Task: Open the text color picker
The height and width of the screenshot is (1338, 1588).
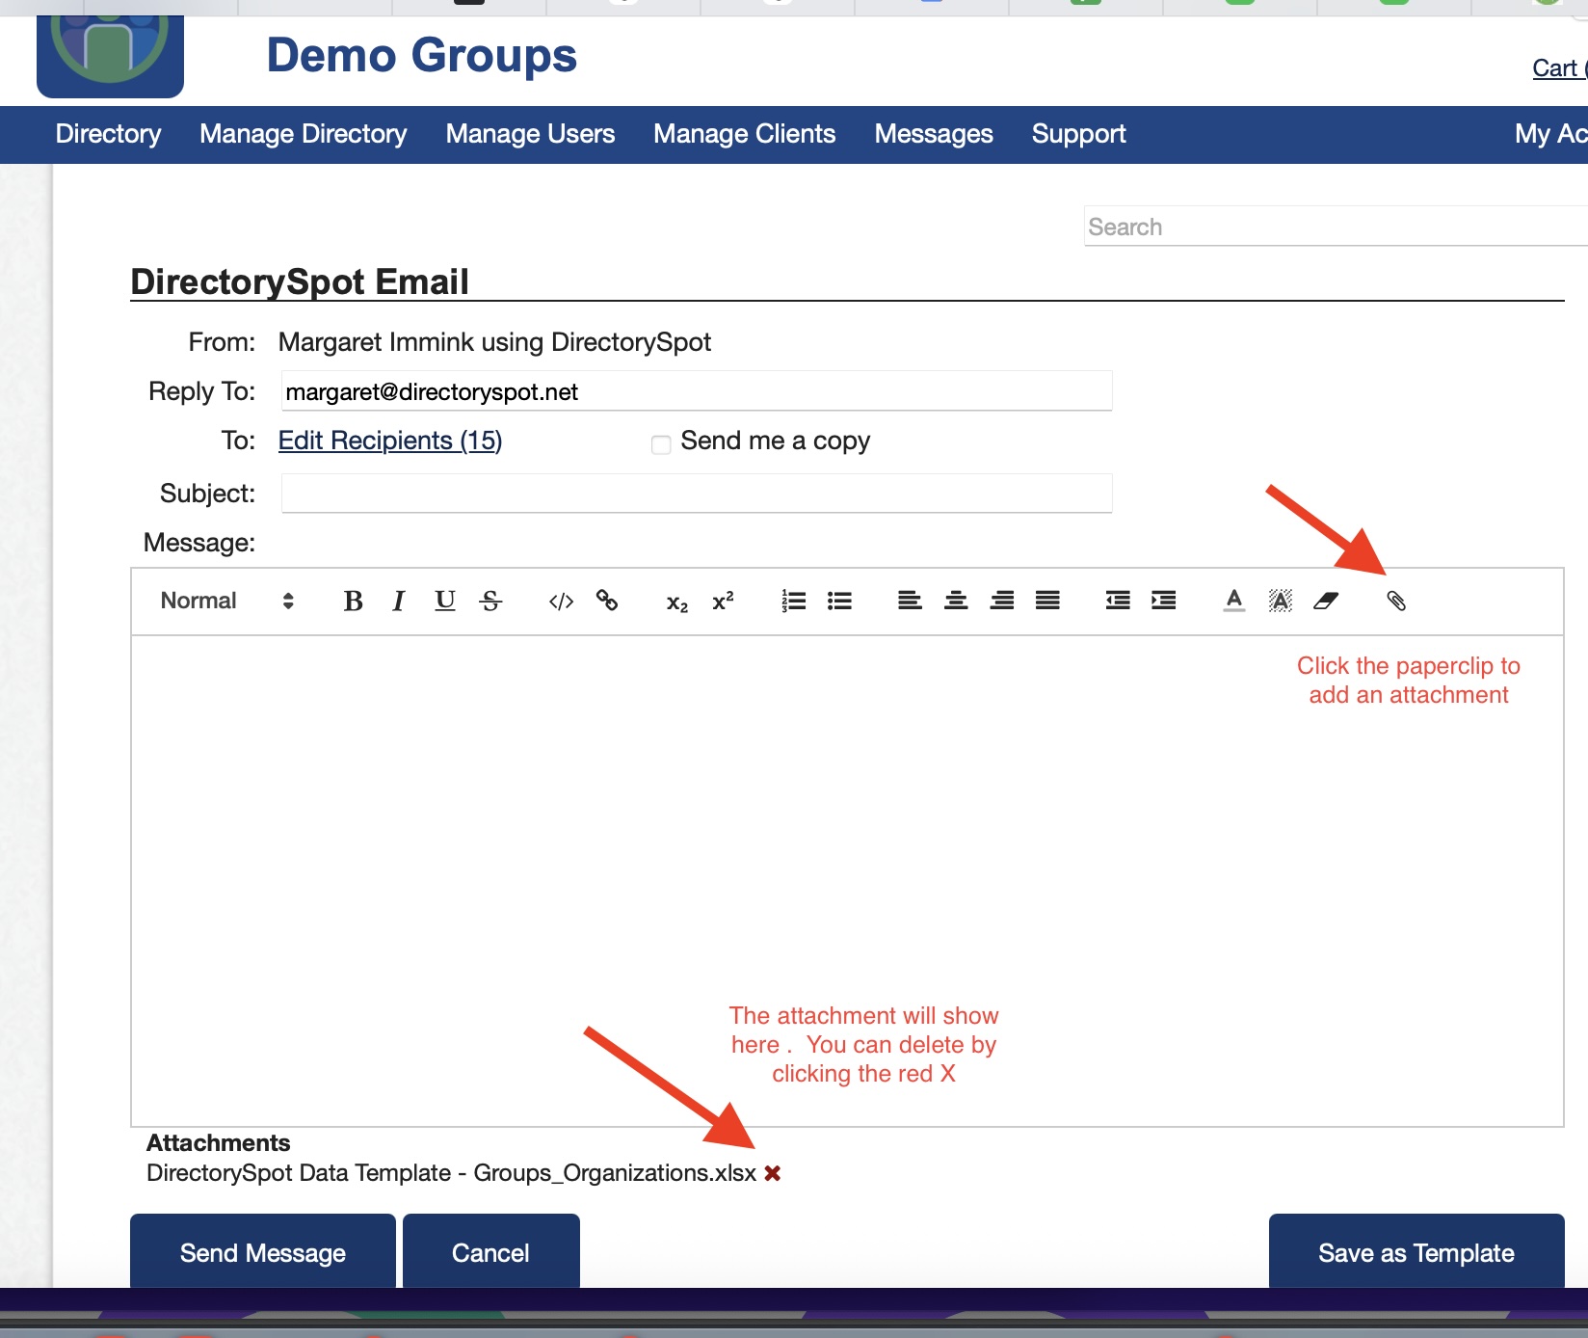Action: (x=1234, y=601)
